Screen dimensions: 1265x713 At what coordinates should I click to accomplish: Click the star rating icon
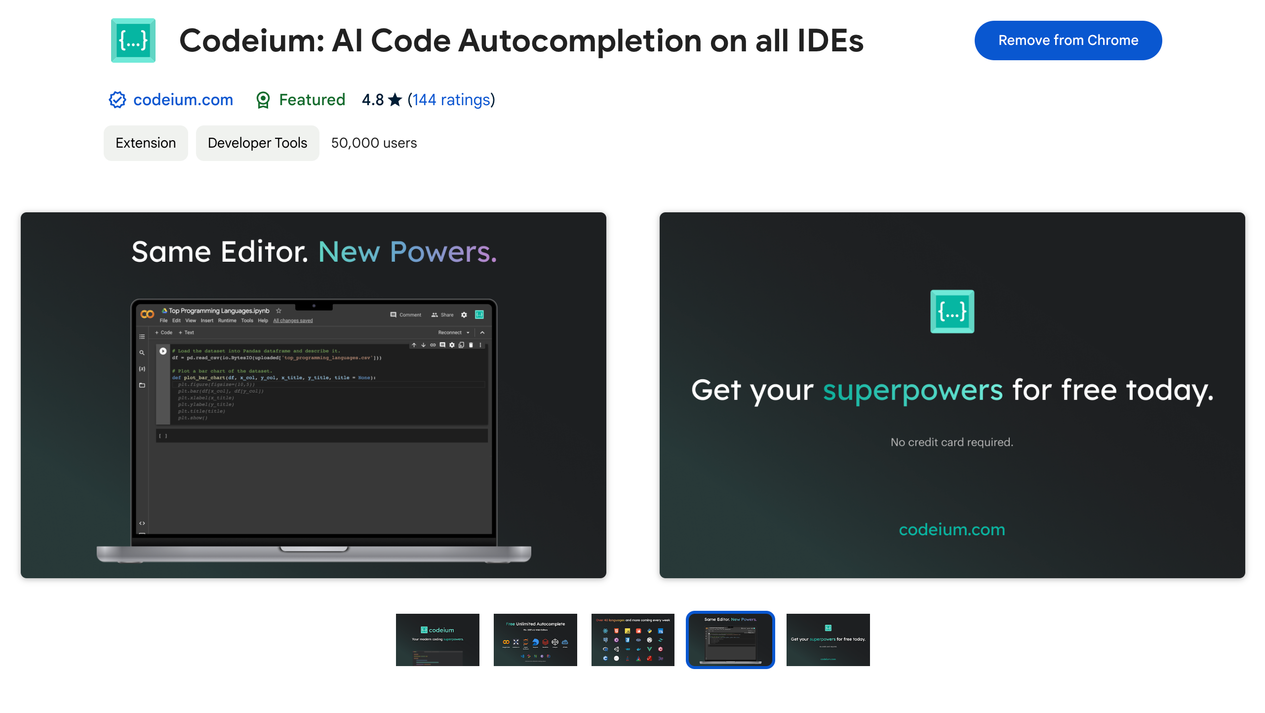(395, 100)
